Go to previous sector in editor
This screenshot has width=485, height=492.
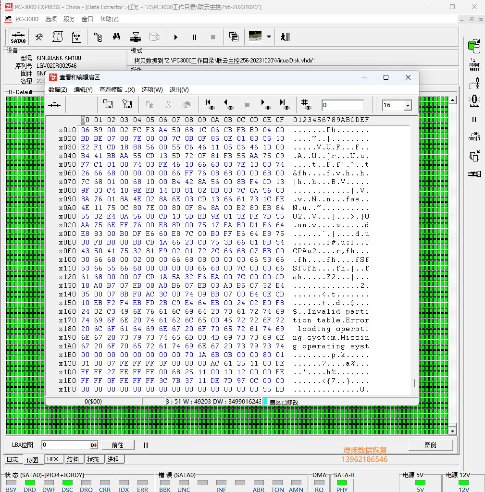coord(228,104)
